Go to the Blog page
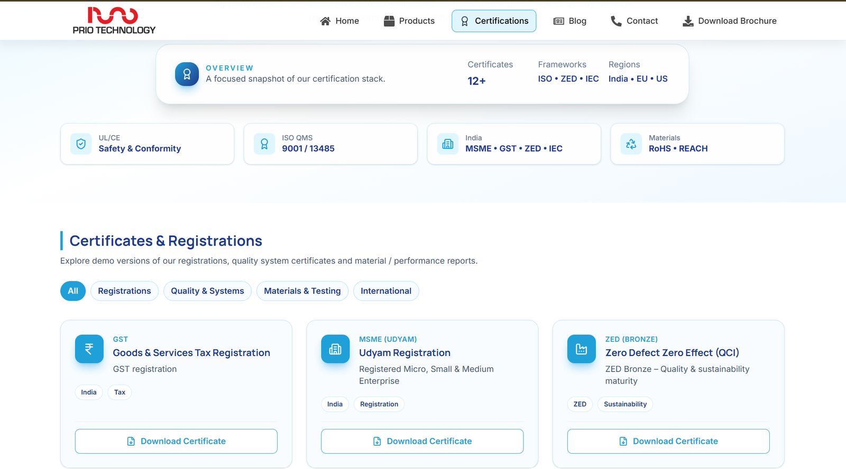This screenshot has width=846, height=469. tap(569, 21)
